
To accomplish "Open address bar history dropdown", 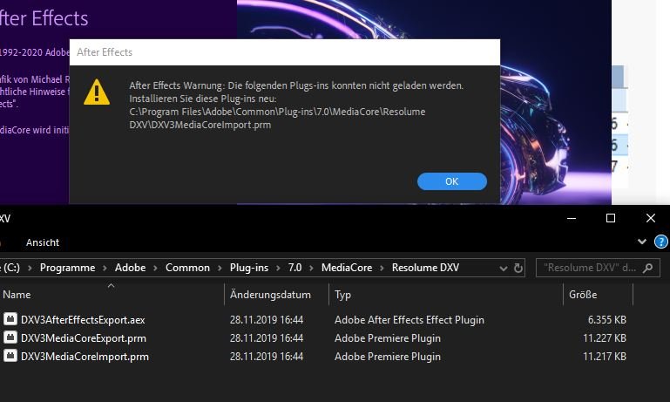I will click(504, 268).
